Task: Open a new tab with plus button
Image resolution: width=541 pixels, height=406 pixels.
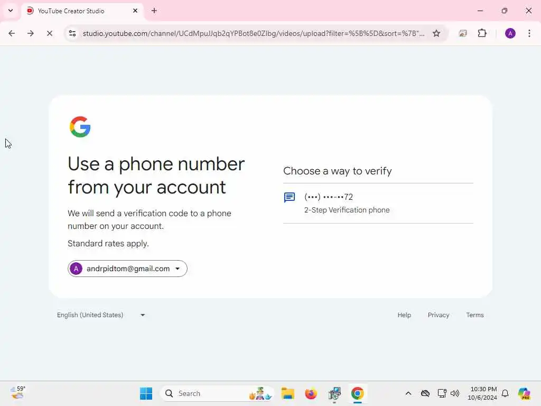Action: click(x=154, y=11)
